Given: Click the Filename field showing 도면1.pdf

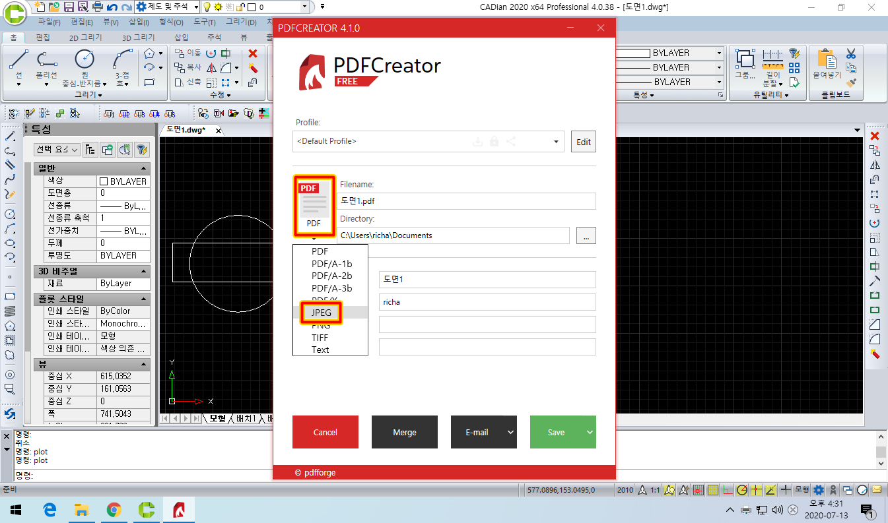Looking at the screenshot, I should click(467, 201).
